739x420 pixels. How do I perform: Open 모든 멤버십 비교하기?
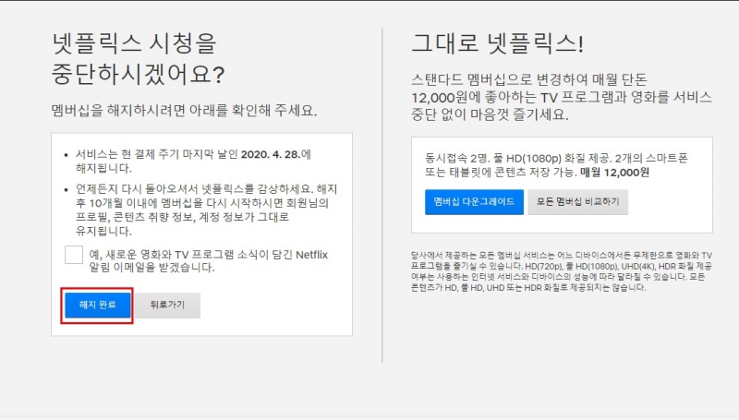tap(578, 202)
